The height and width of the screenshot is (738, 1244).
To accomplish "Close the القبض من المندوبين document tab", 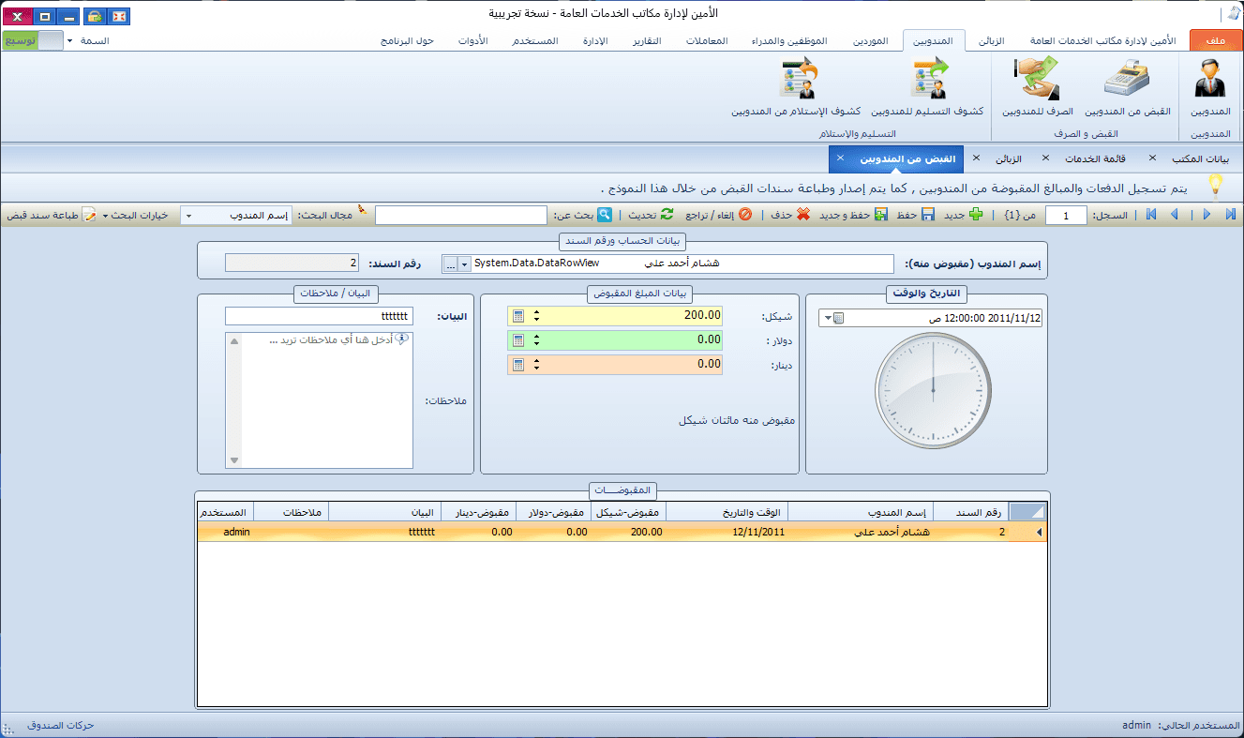I will 840,158.
